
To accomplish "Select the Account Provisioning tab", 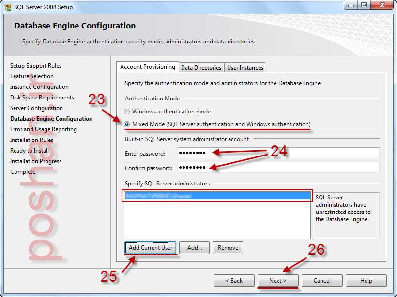I will (148, 67).
